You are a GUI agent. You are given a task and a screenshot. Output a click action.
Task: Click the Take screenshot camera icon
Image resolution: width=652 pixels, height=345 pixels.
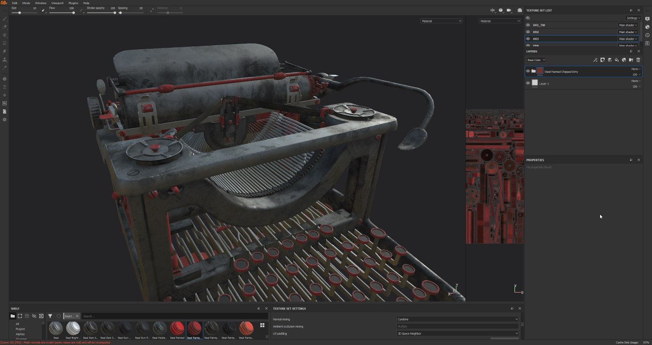coord(520,10)
